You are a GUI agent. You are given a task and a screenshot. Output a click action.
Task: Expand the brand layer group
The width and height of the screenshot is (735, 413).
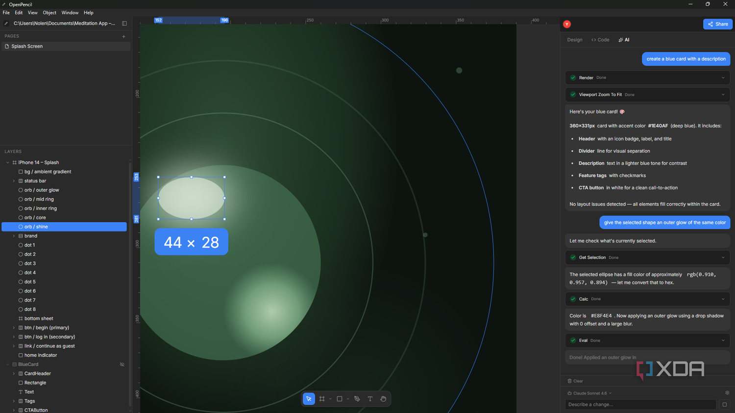[14, 236]
